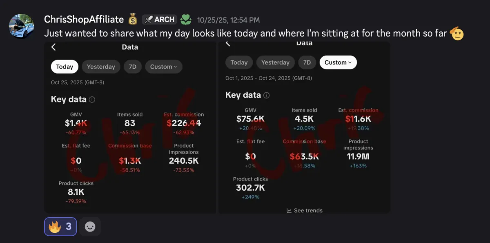490x243 pixels.
Task: Click the green clover badge icon
Action: (186, 19)
